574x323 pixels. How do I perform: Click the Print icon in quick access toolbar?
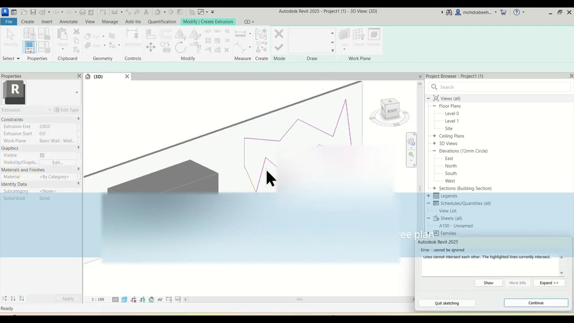coord(83,12)
